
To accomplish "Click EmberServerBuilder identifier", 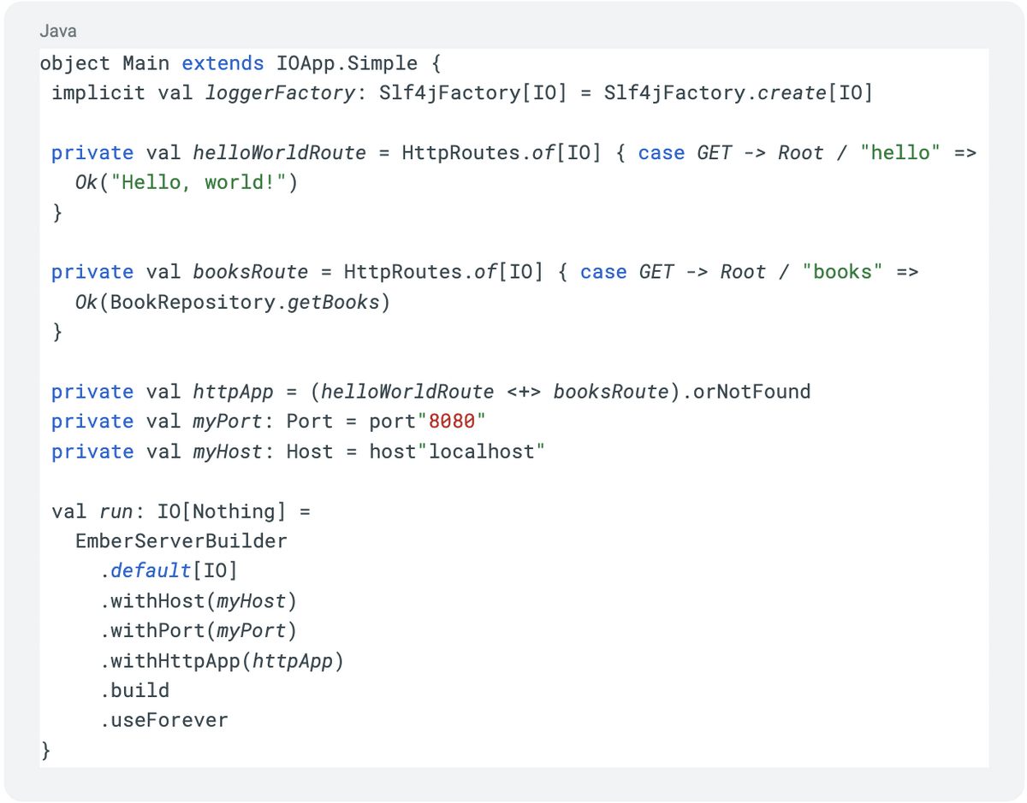I will click(x=181, y=540).
